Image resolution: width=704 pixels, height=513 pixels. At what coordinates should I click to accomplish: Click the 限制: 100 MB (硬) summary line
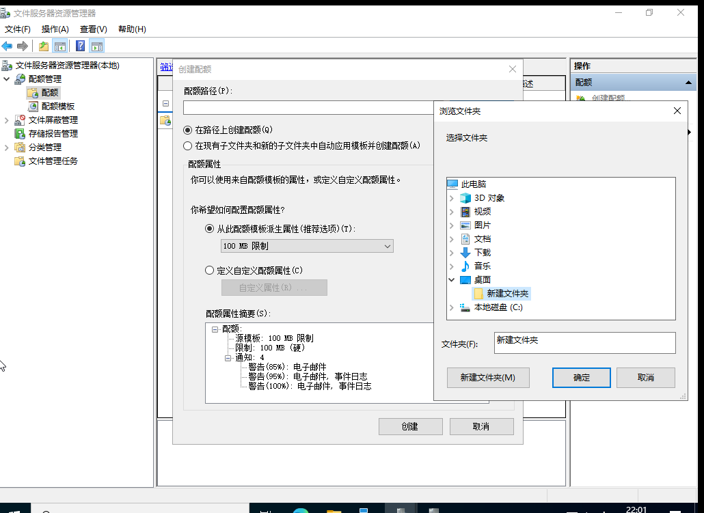[x=270, y=348]
